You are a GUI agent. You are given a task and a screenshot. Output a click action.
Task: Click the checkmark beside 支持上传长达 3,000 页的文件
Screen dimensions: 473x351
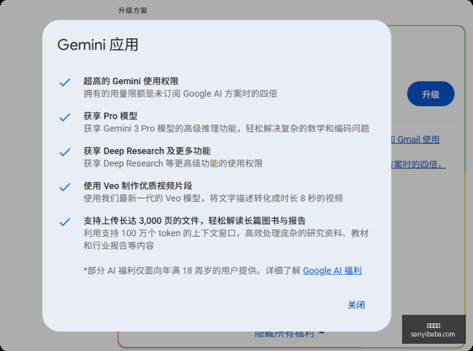click(x=65, y=222)
